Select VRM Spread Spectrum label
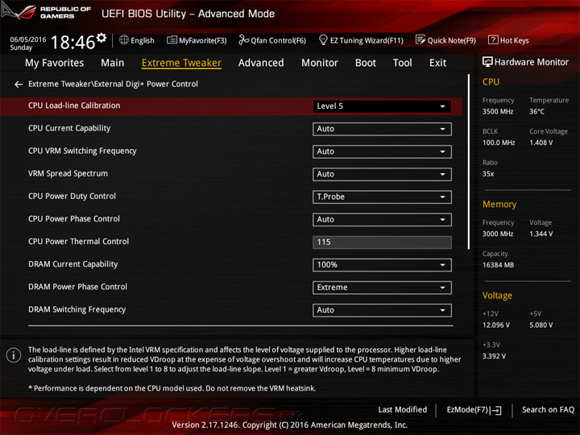The image size is (580, 435). point(68,173)
